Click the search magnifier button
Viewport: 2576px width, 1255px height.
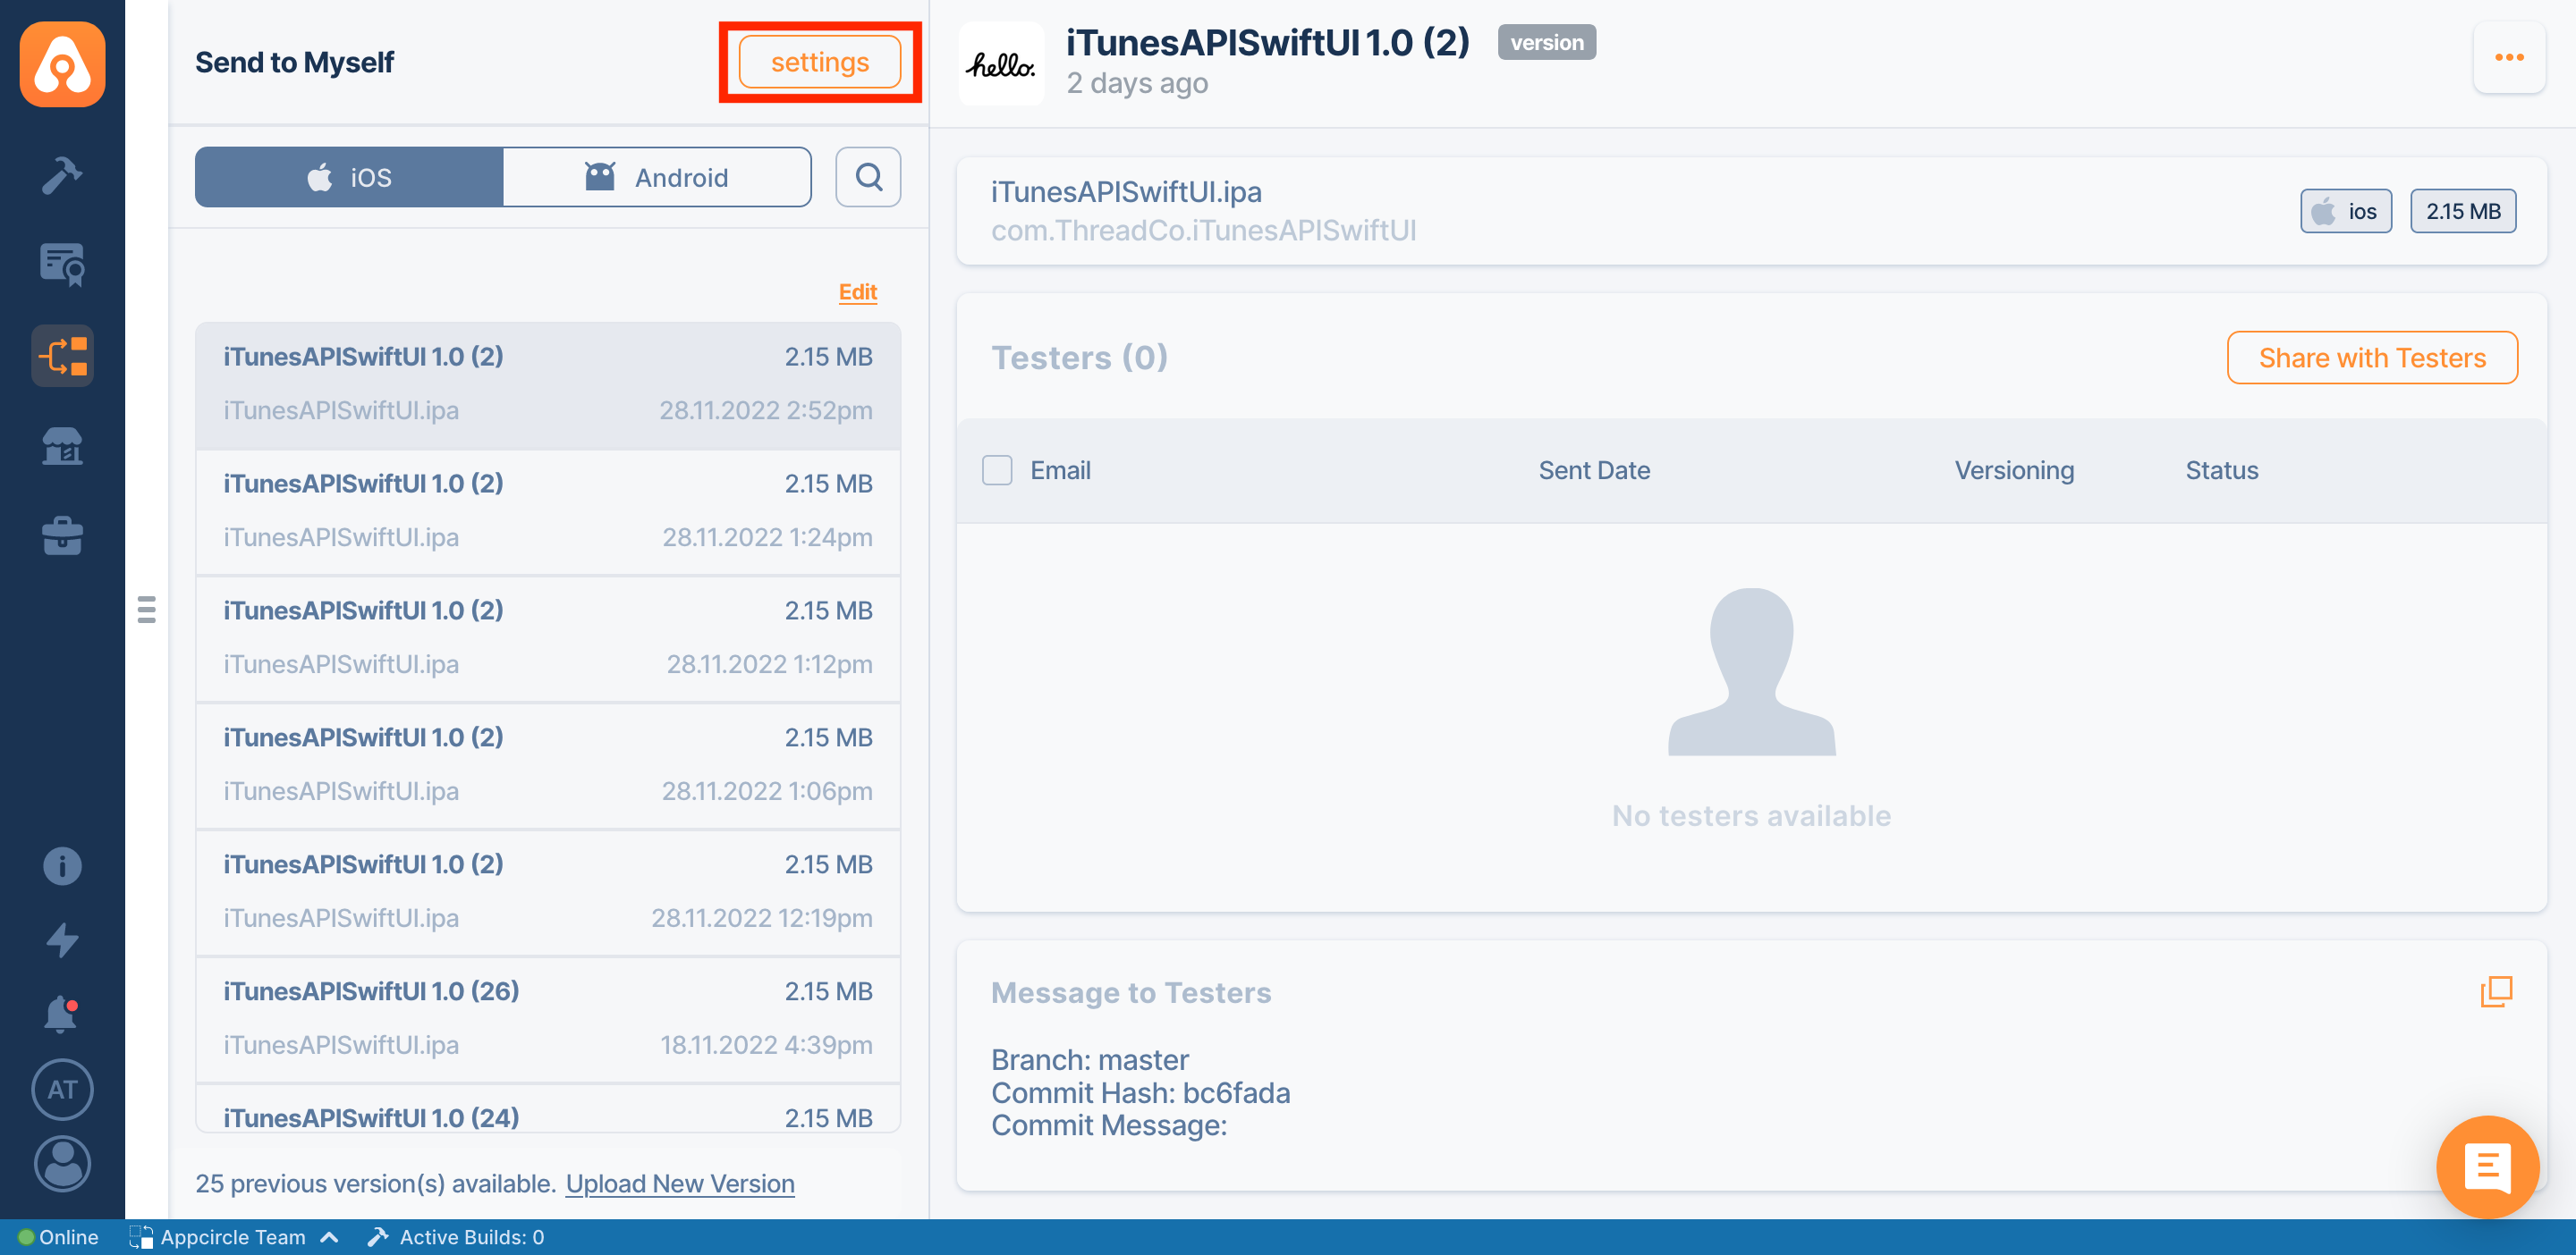(868, 177)
